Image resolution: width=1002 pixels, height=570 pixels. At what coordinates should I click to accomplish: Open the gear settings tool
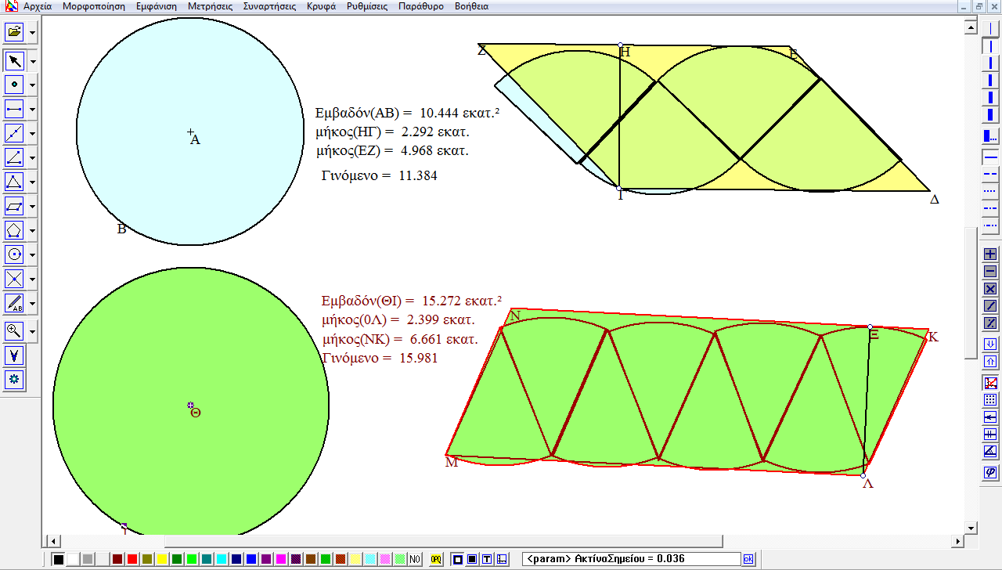(x=14, y=379)
